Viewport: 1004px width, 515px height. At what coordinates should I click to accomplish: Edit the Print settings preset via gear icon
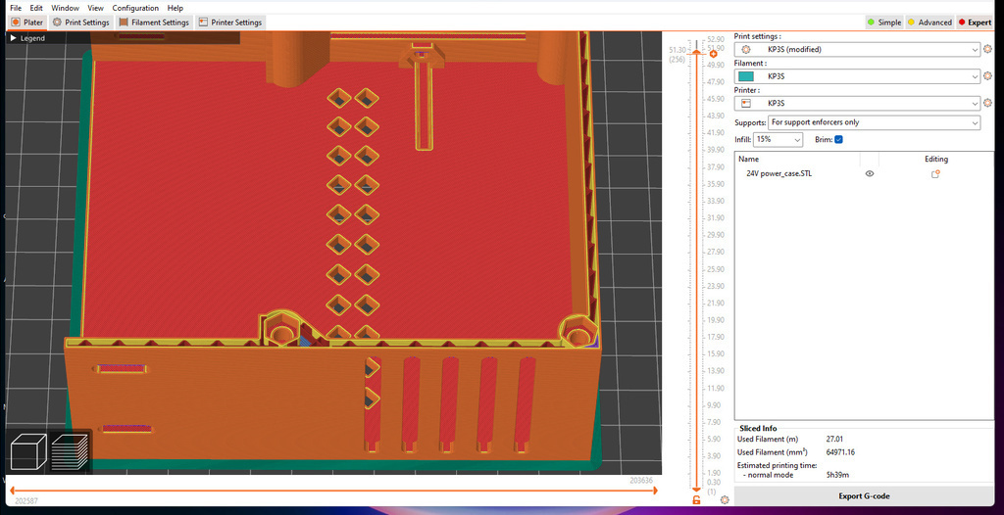[987, 49]
